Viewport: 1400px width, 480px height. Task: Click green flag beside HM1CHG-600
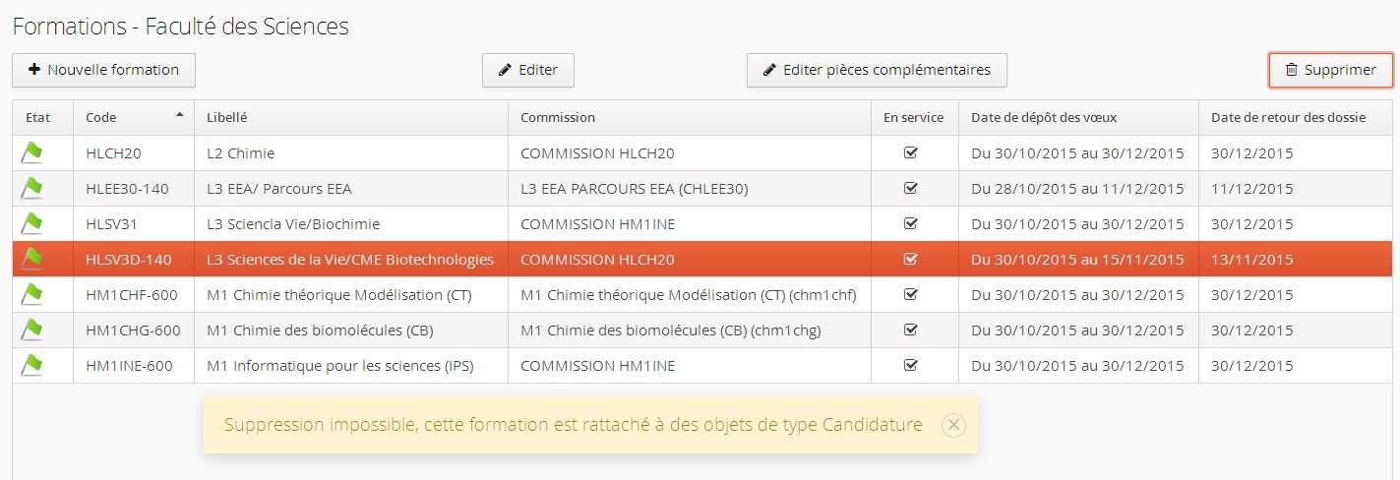[x=32, y=330]
